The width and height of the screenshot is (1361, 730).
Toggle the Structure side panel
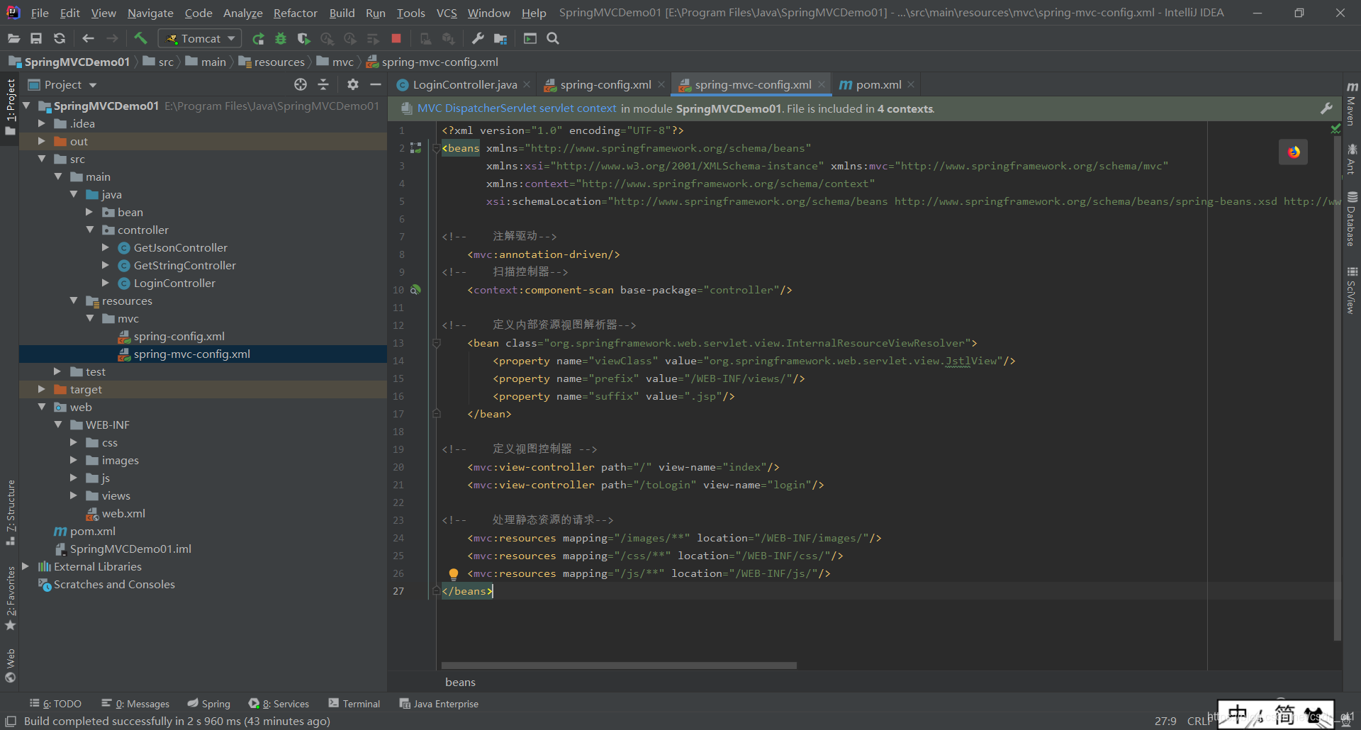tap(11, 512)
